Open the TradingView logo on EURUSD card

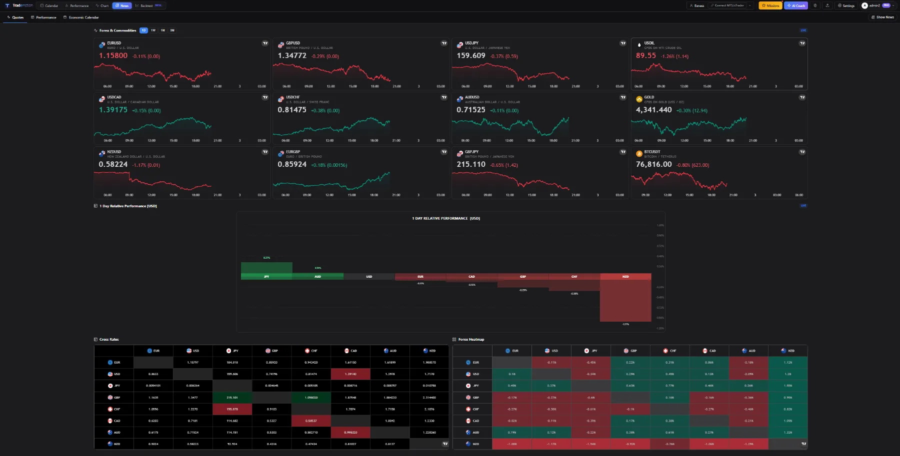265,43
